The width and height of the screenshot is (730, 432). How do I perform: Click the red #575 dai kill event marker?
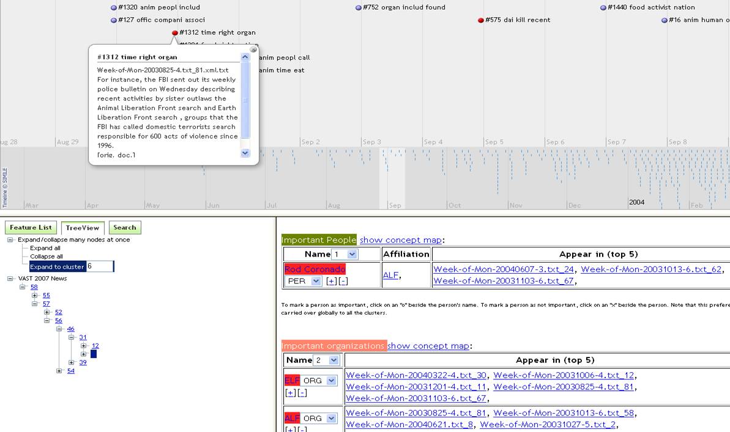481,20
